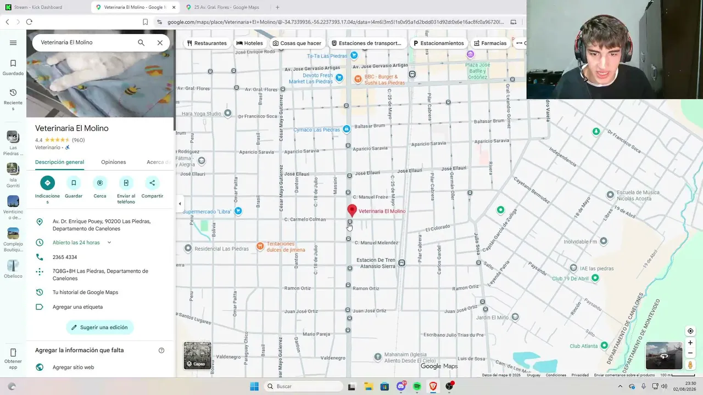Click the Obtener app phone icon

coord(13,352)
